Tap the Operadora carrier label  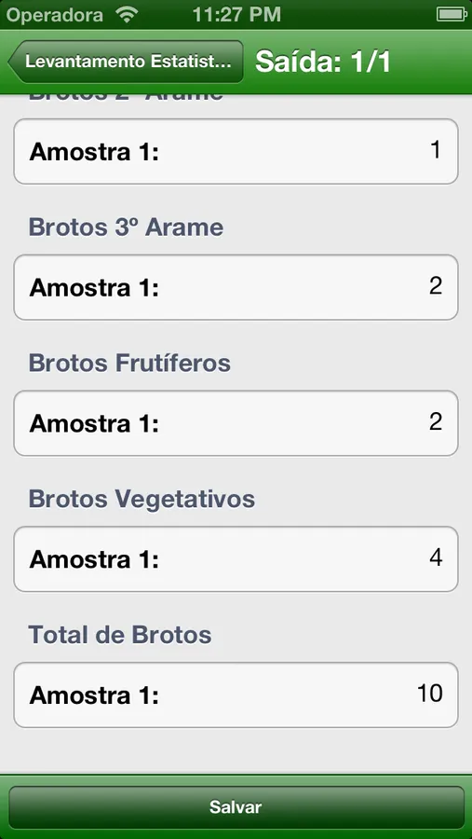(x=55, y=15)
